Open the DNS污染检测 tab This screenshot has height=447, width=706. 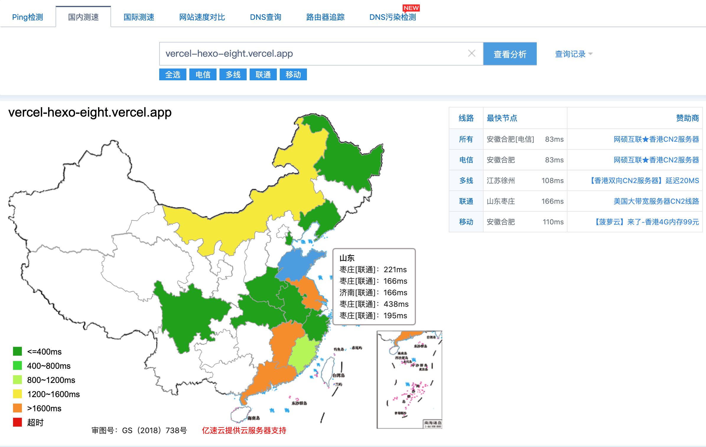point(393,17)
